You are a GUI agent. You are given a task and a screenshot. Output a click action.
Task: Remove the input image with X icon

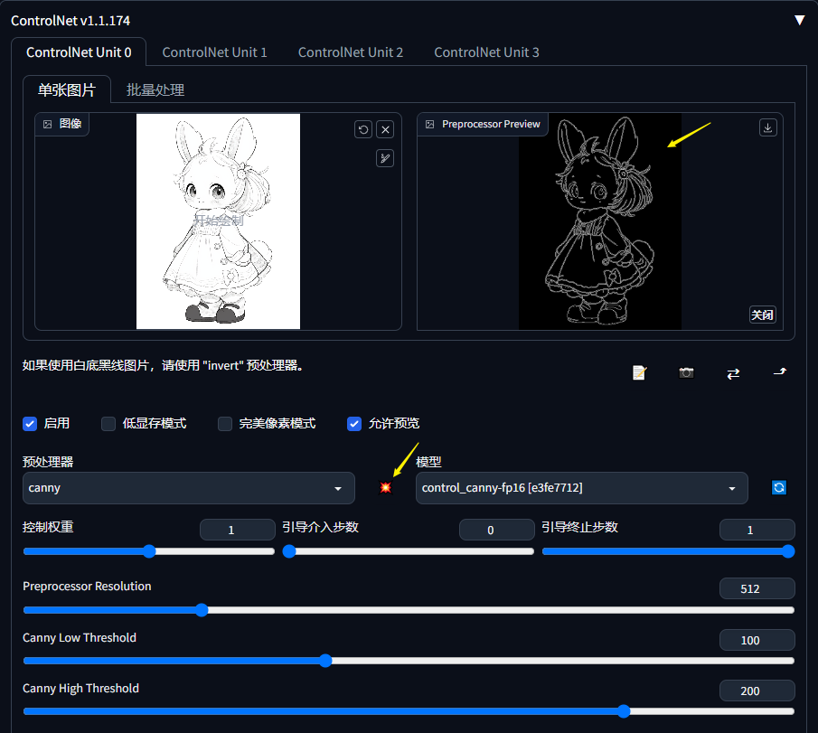tap(385, 129)
